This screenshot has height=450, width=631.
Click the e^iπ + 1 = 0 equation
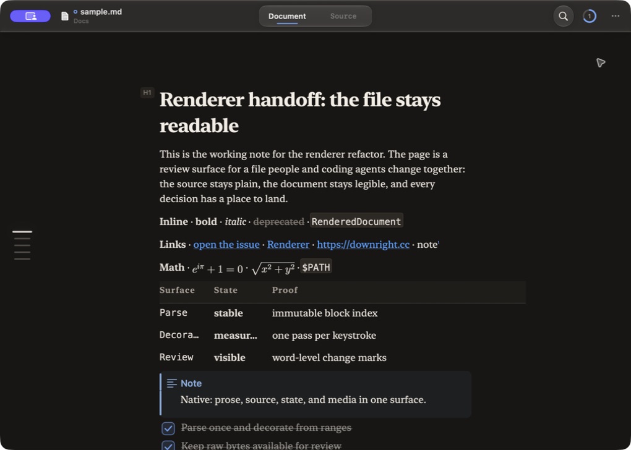pyautogui.click(x=218, y=268)
